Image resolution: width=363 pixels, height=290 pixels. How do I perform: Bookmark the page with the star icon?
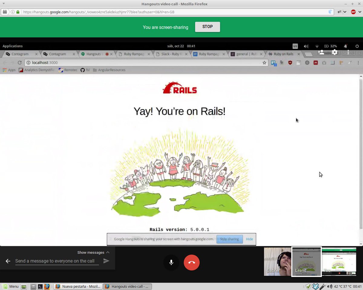pyautogui.click(x=264, y=63)
